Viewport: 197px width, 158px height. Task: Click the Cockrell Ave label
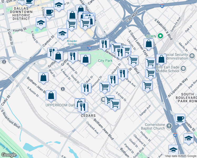pos(92,128)
